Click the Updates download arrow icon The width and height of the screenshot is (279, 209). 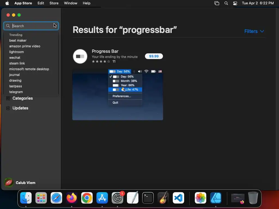8,108
